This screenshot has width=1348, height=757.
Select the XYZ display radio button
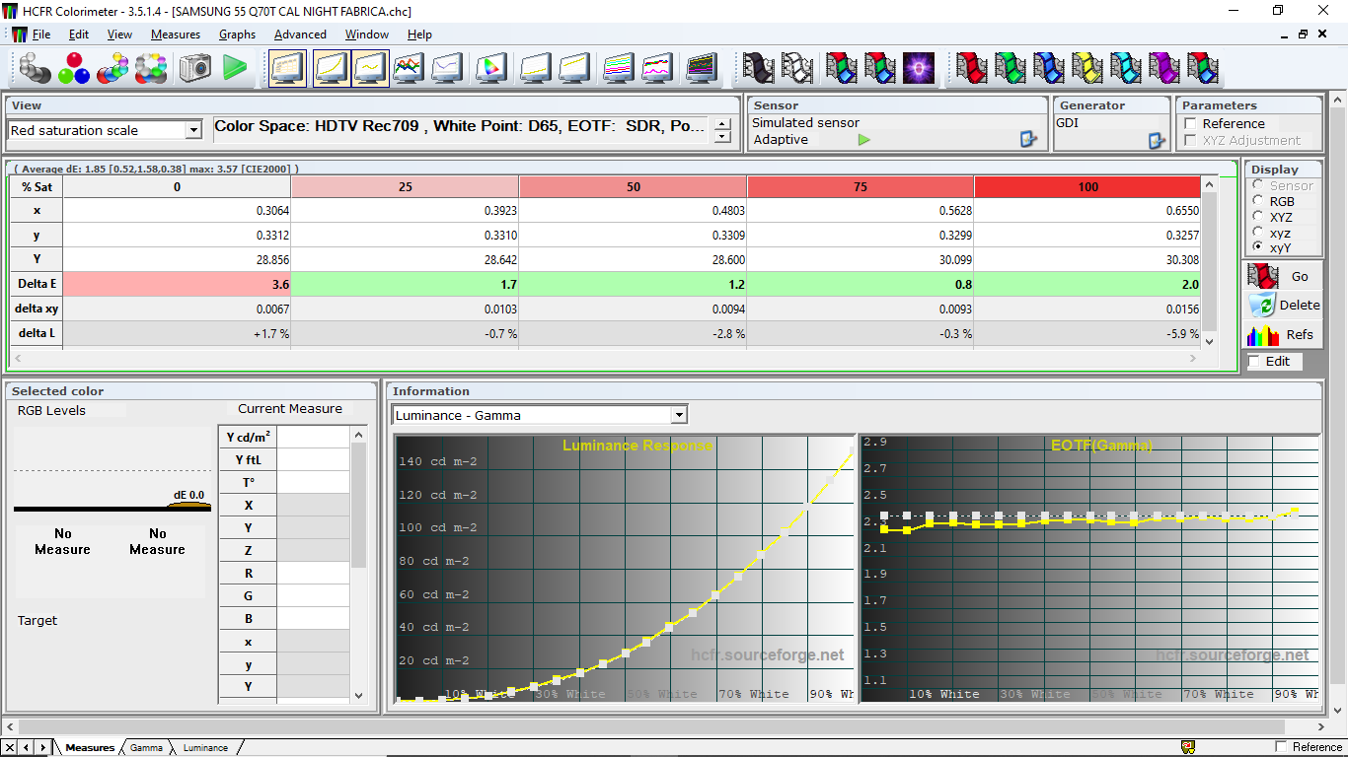click(1258, 217)
